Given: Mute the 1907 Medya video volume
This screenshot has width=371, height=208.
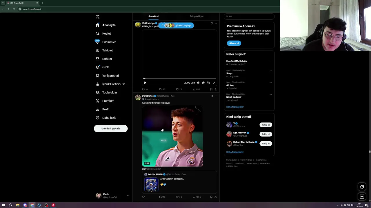Looking at the screenshot, I should 198,83.
